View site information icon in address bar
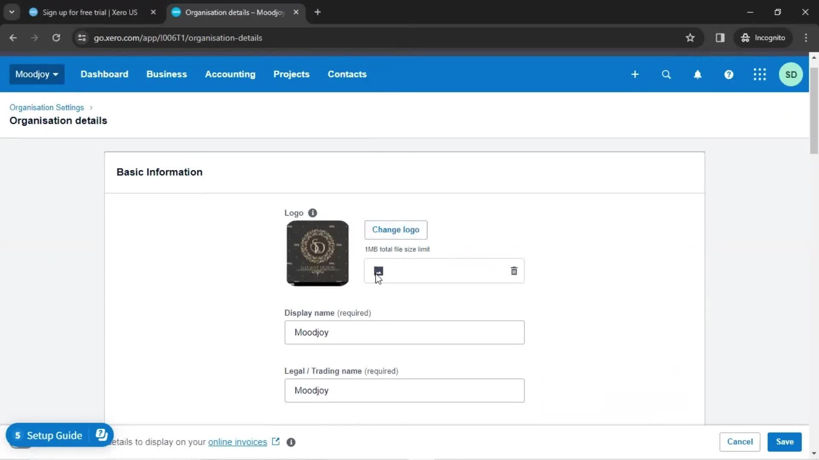 [x=82, y=38]
